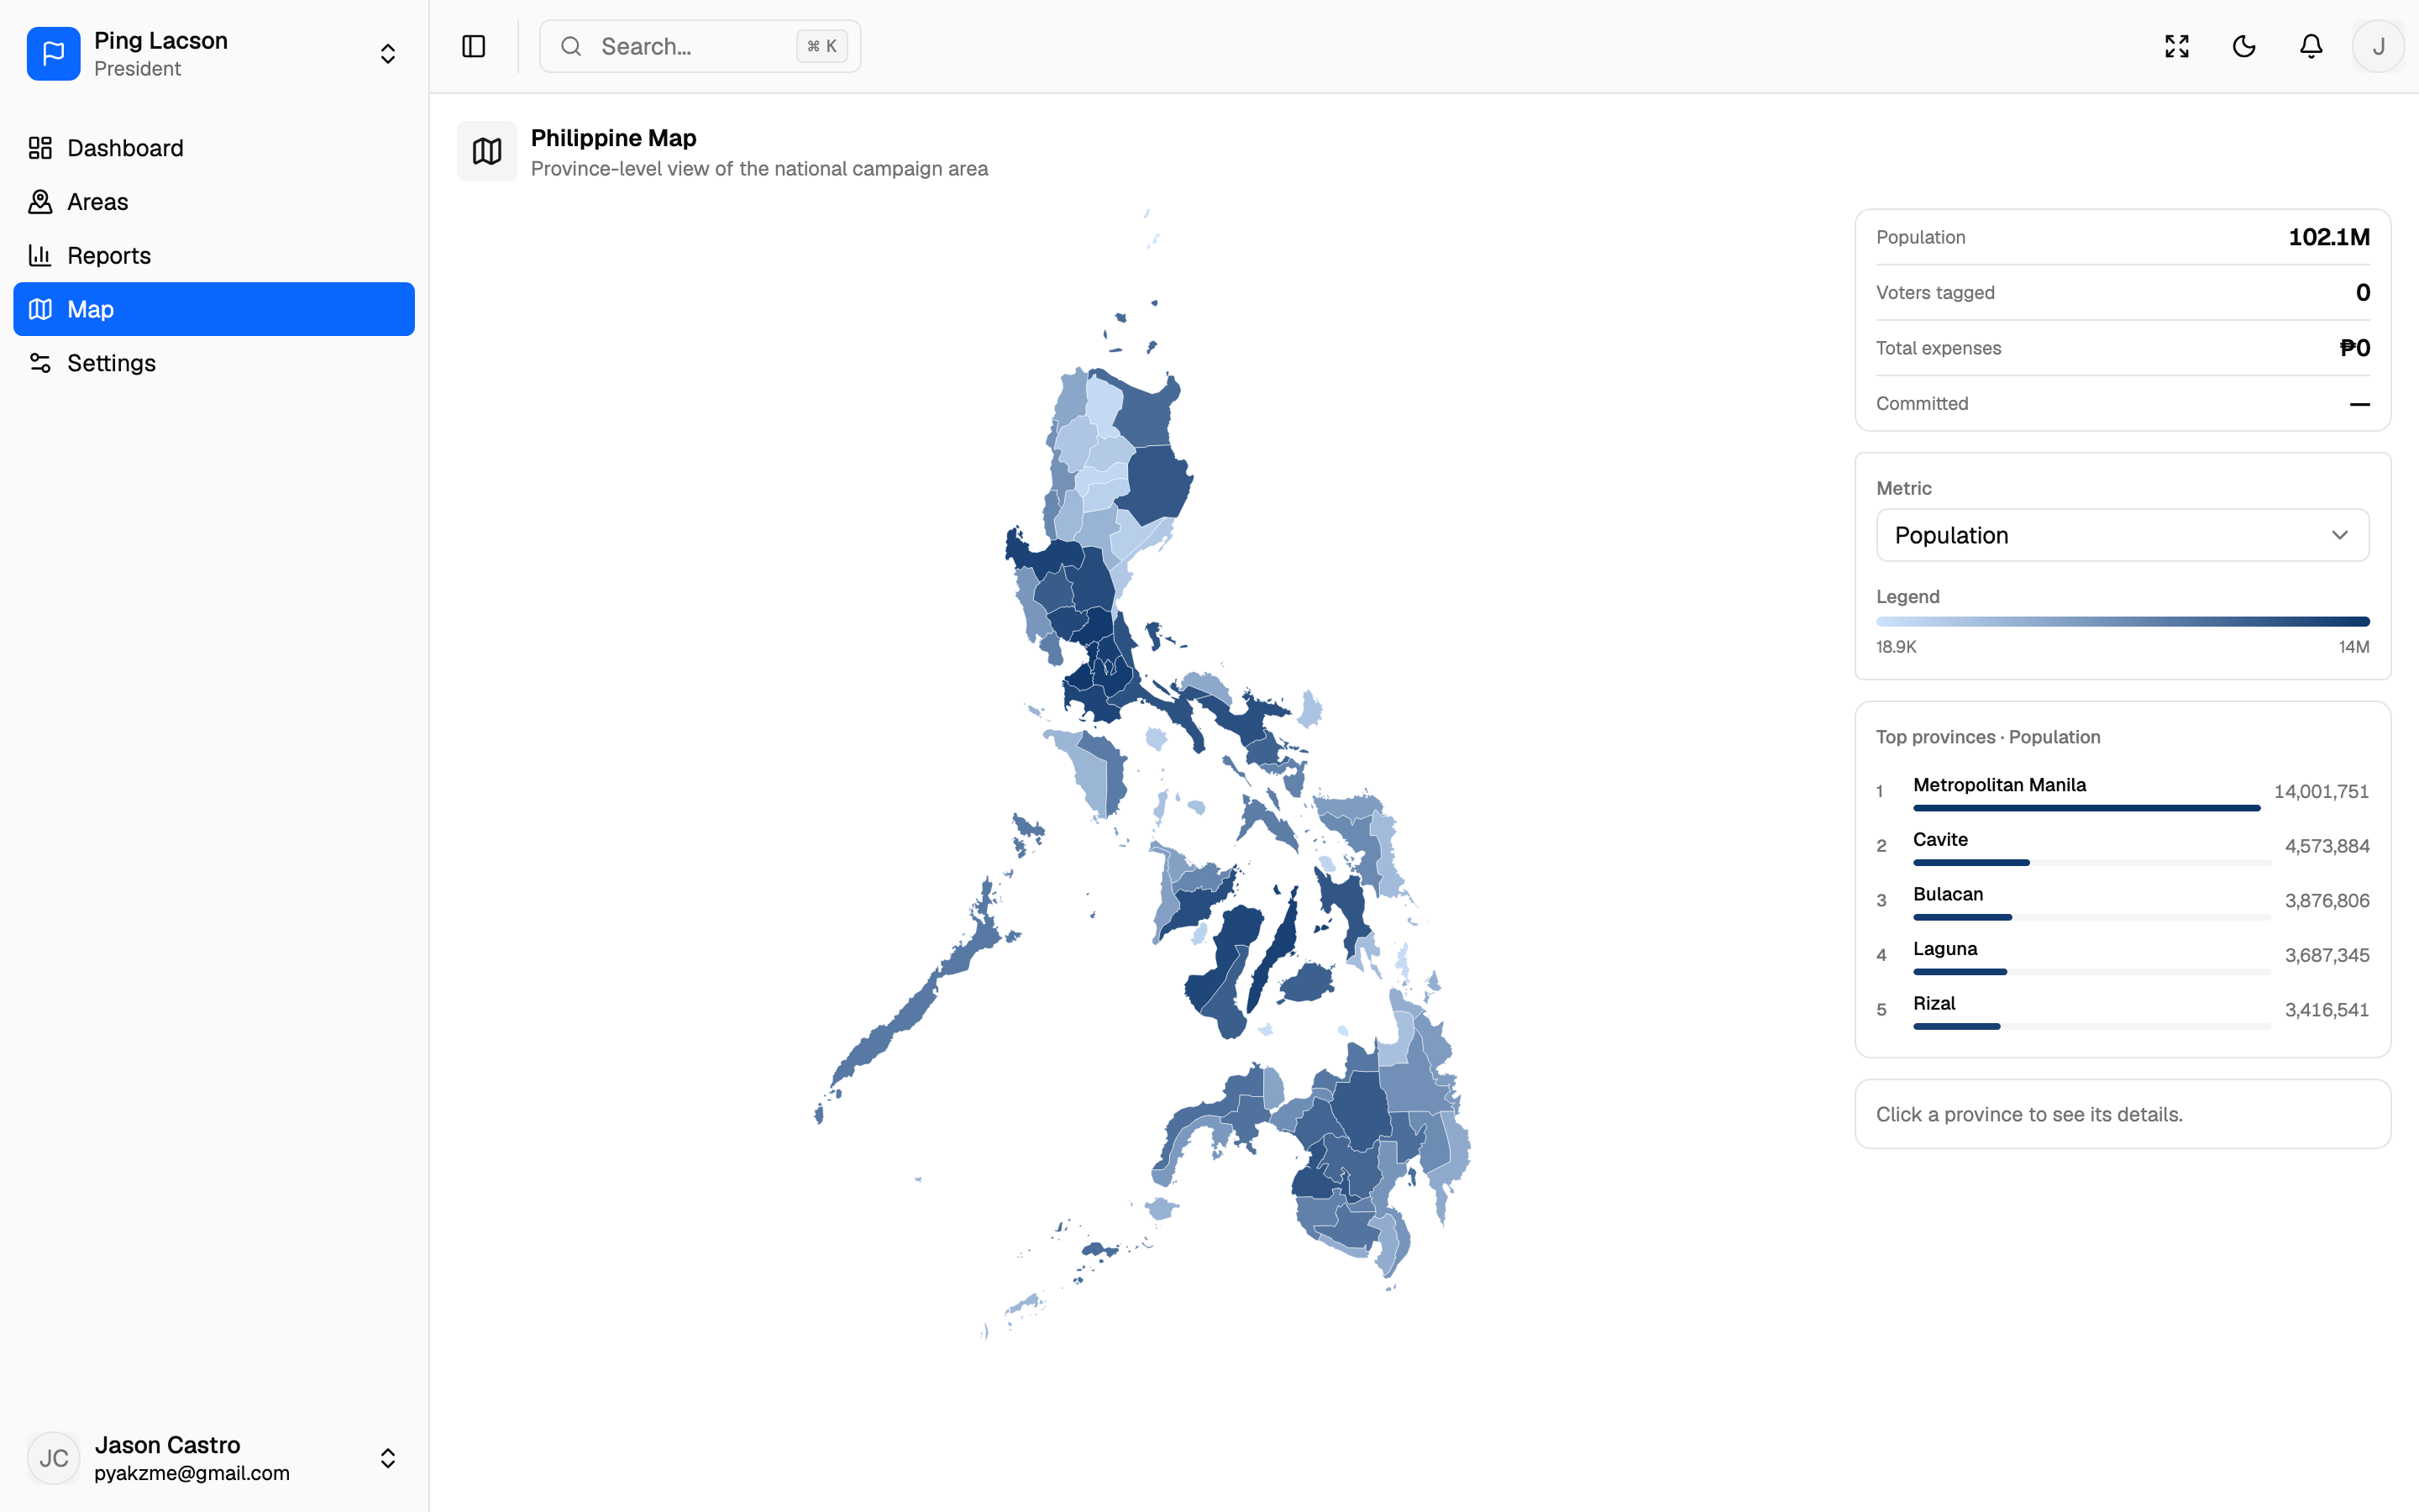Click the search magnifier icon
The image size is (2419, 1512).
(571, 46)
